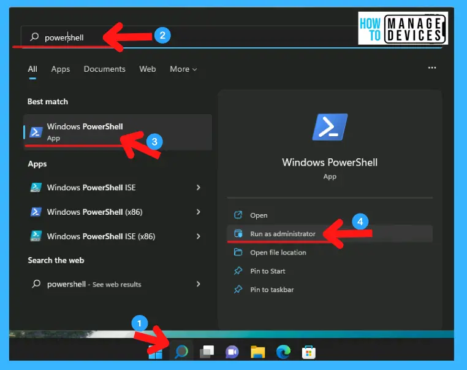The width and height of the screenshot is (467, 370).
Task: Choose Open in the preview pane
Action: 330,215
